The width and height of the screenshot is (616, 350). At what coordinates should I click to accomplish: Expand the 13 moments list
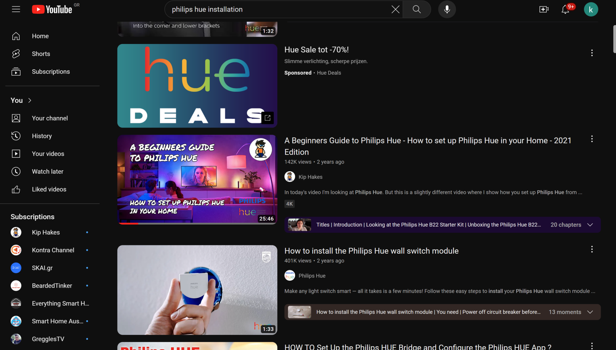point(590,312)
